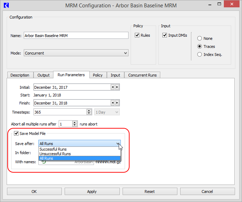Uncheck the Input DMIs checkbox
The height and width of the screenshot is (202, 242).
(x=165, y=35)
